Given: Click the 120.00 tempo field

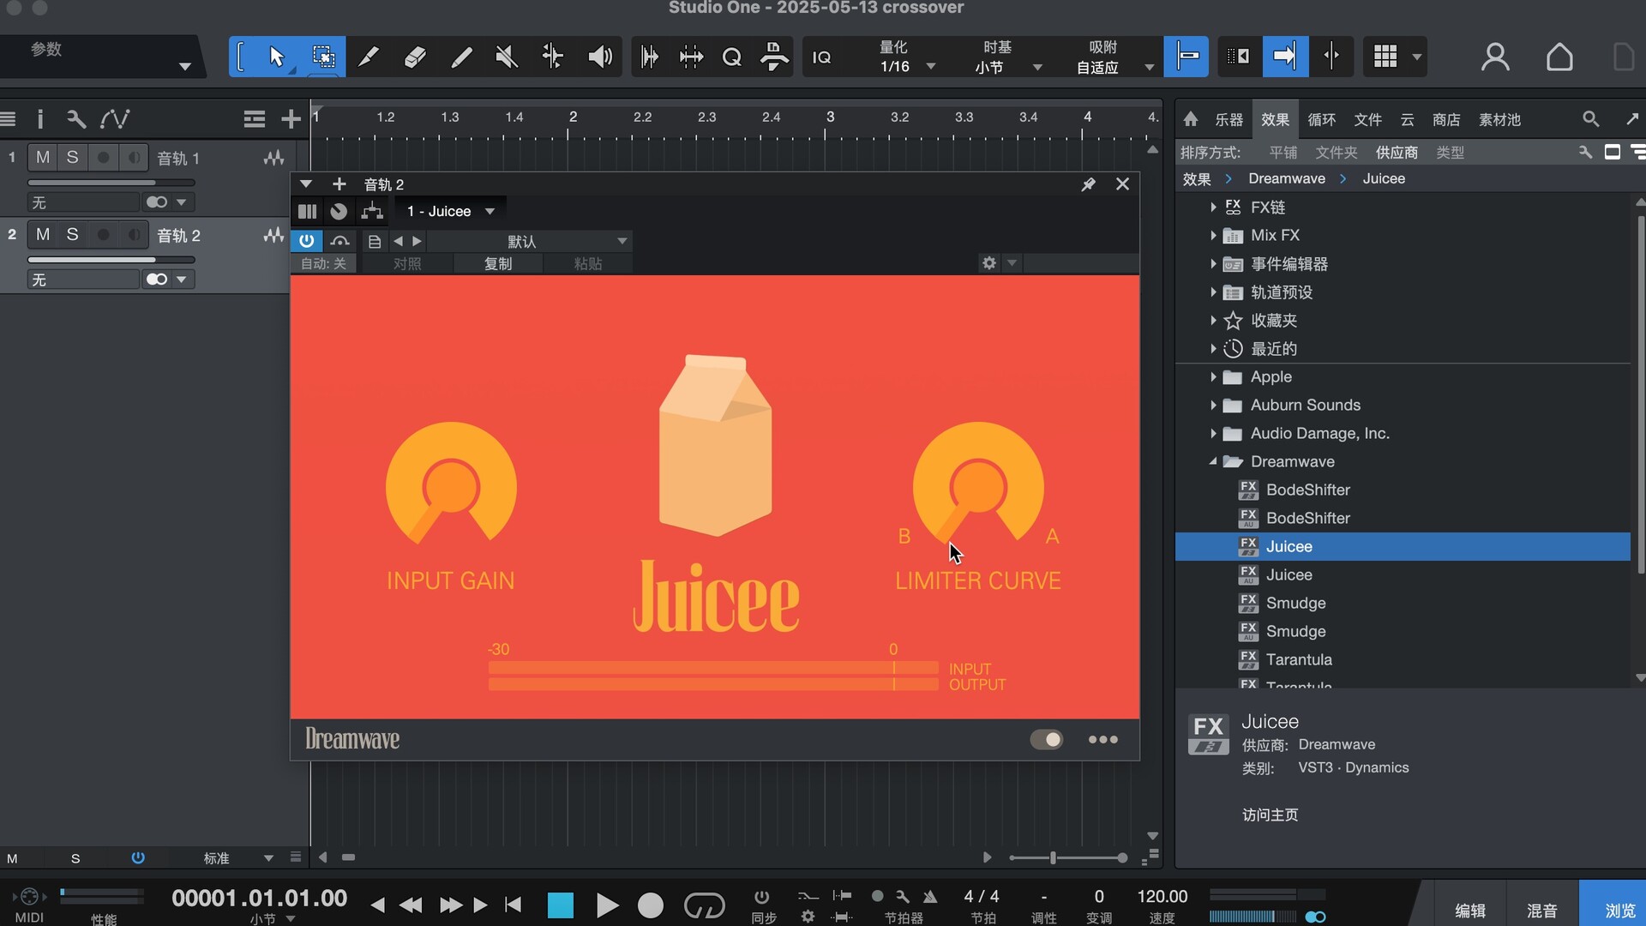Looking at the screenshot, I should [x=1162, y=896].
